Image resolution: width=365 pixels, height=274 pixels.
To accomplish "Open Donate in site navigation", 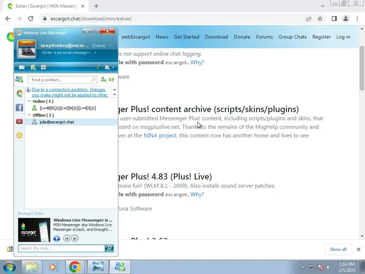I will click(x=242, y=37).
